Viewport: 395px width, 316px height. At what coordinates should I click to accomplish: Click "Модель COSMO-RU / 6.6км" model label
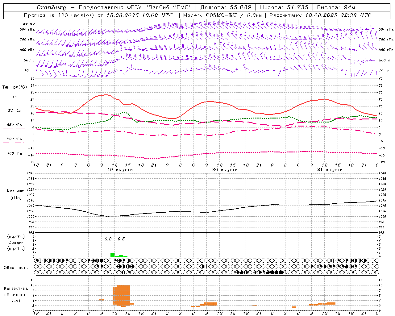(x=222, y=15)
